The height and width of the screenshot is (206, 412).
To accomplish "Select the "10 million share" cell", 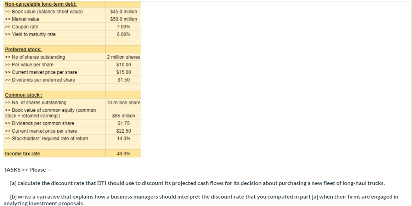I will click(123, 102).
